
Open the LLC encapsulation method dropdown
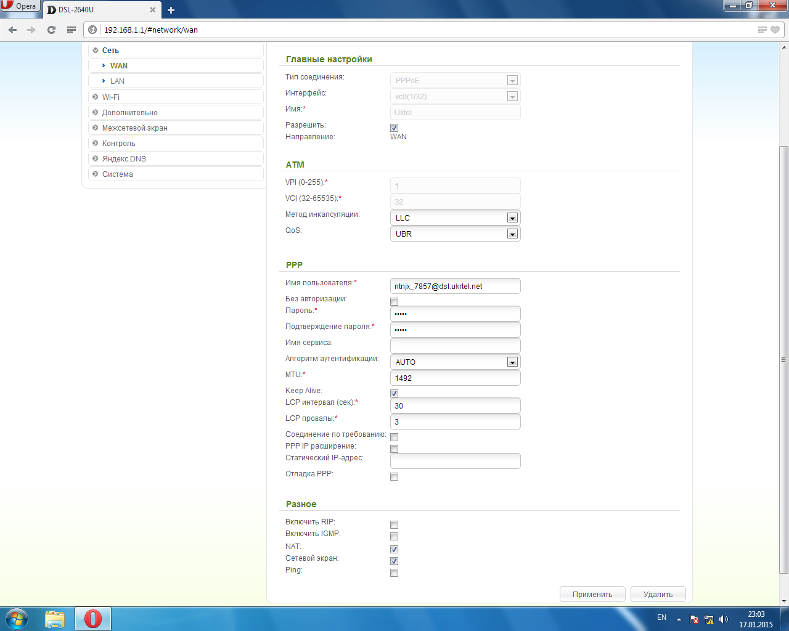point(512,218)
